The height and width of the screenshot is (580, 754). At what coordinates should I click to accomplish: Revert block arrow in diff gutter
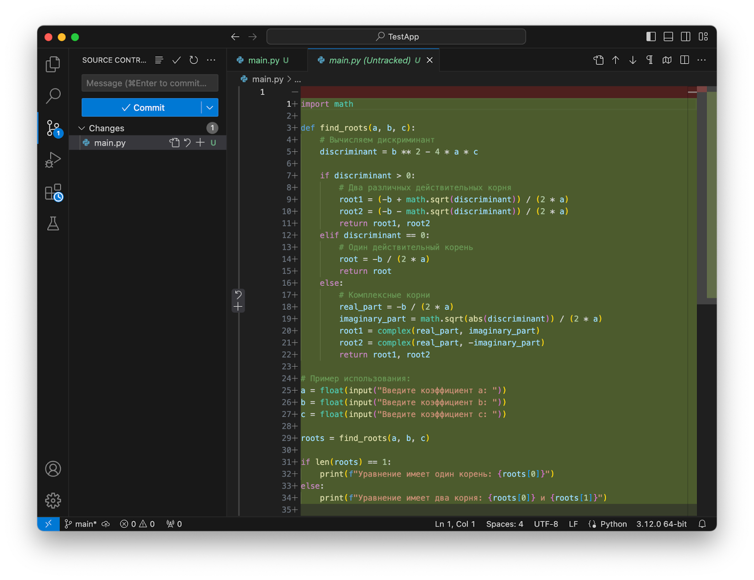point(238,295)
